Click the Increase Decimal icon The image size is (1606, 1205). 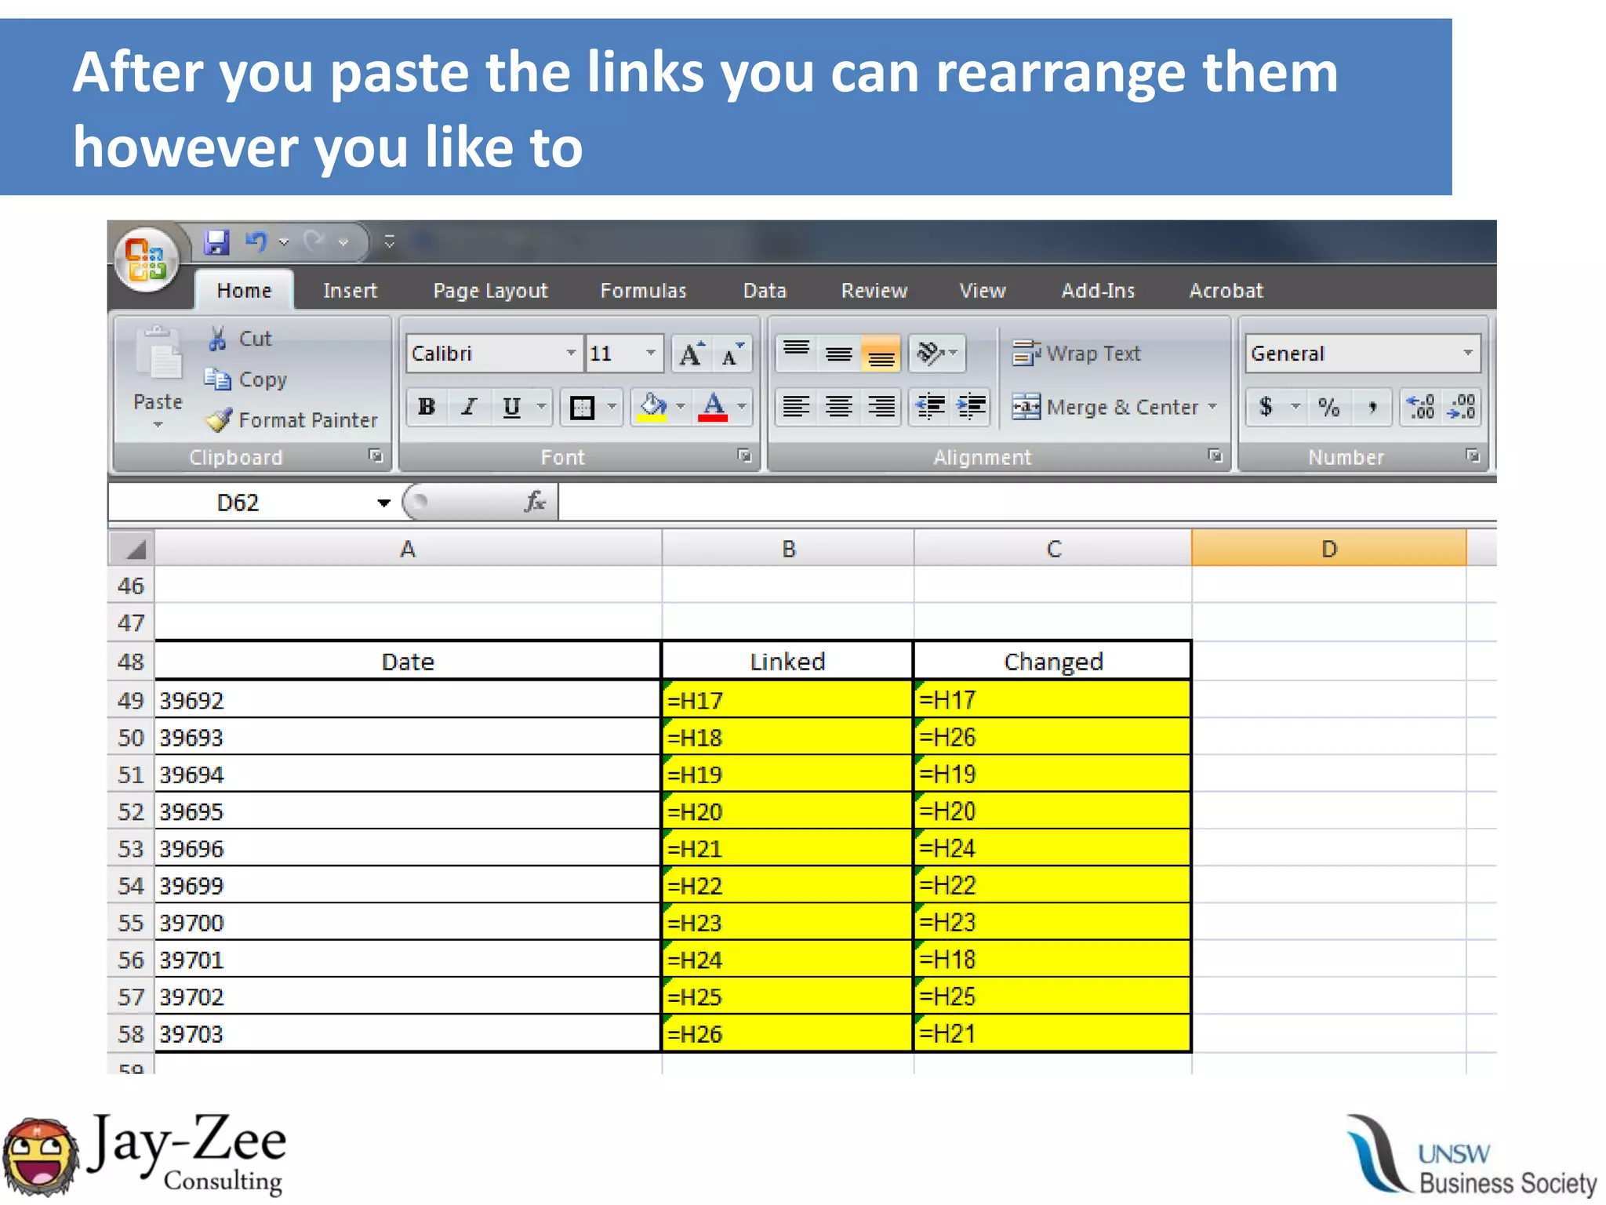pyautogui.click(x=1420, y=407)
